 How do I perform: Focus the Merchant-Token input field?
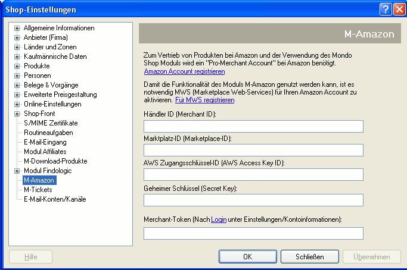click(253, 234)
